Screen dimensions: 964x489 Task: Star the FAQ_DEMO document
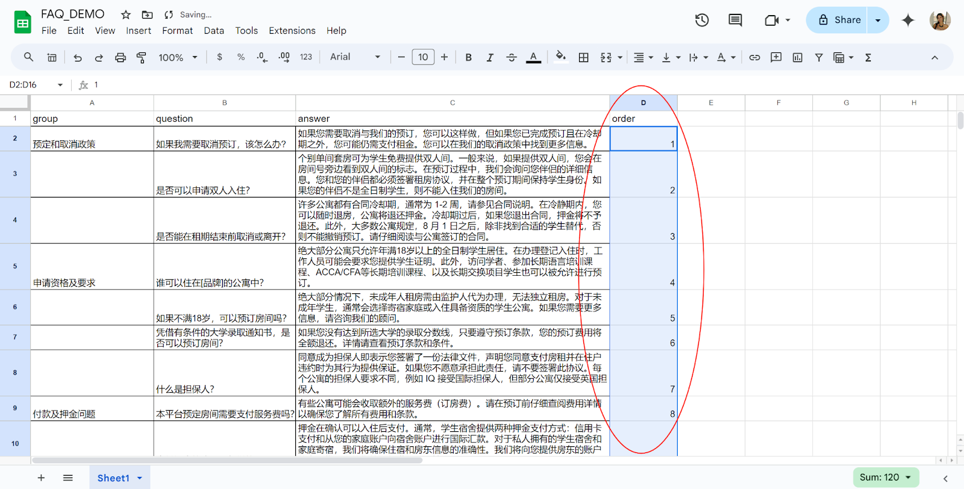125,14
